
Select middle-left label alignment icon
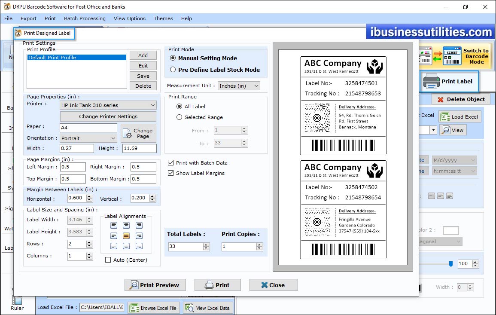[114, 236]
